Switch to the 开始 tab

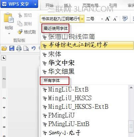(49, 5)
